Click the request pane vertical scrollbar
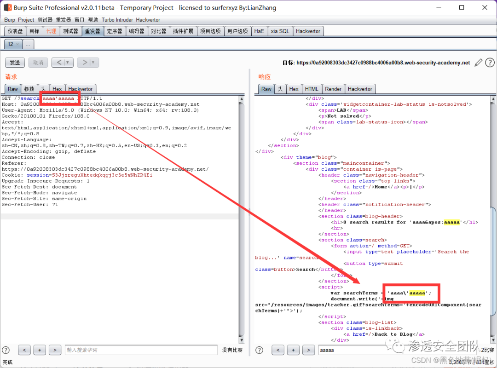The height and width of the screenshot is (368, 497). (x=242, y=218)
